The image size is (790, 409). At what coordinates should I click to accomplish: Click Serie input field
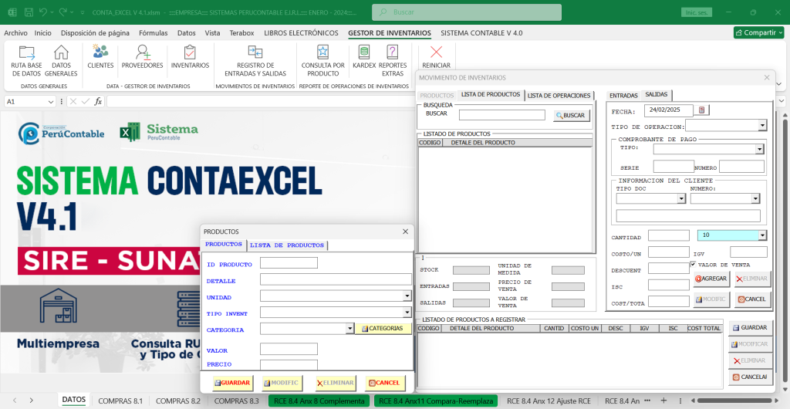674,166
